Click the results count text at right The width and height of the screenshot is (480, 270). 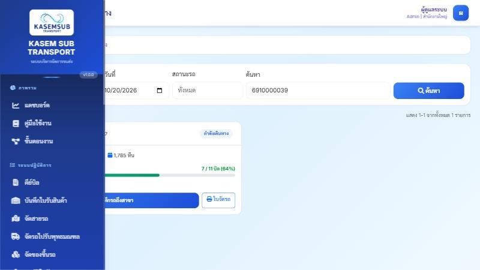(438, 115)
